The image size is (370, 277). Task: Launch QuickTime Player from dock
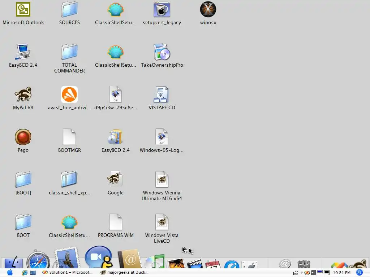tap(232, 264)
